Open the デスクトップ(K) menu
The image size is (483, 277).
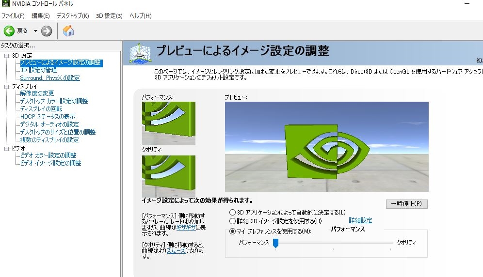pyautogui.click(x=73, y=15)
